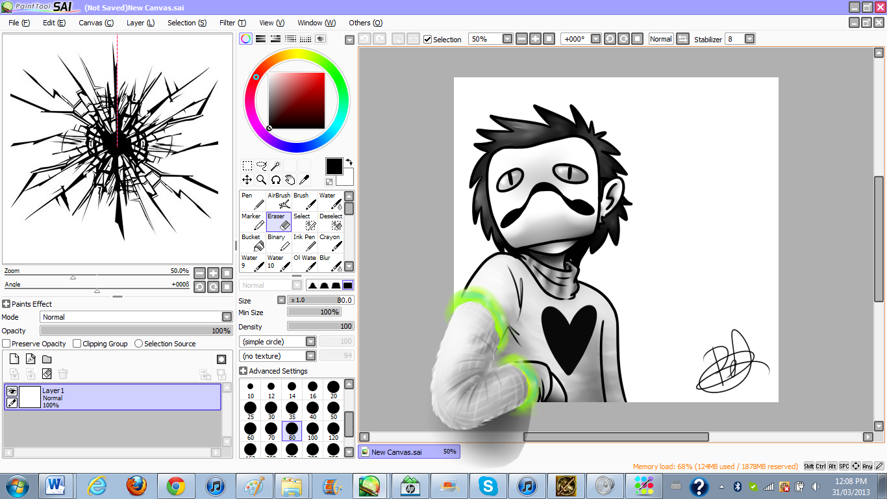The image size is (887, 499).
Task: Choose the Binary pen tool
Action: (x=279, y=242)
